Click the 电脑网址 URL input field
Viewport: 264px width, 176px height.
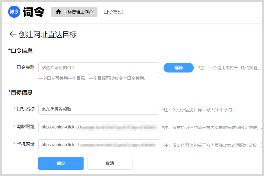[98, 127]
